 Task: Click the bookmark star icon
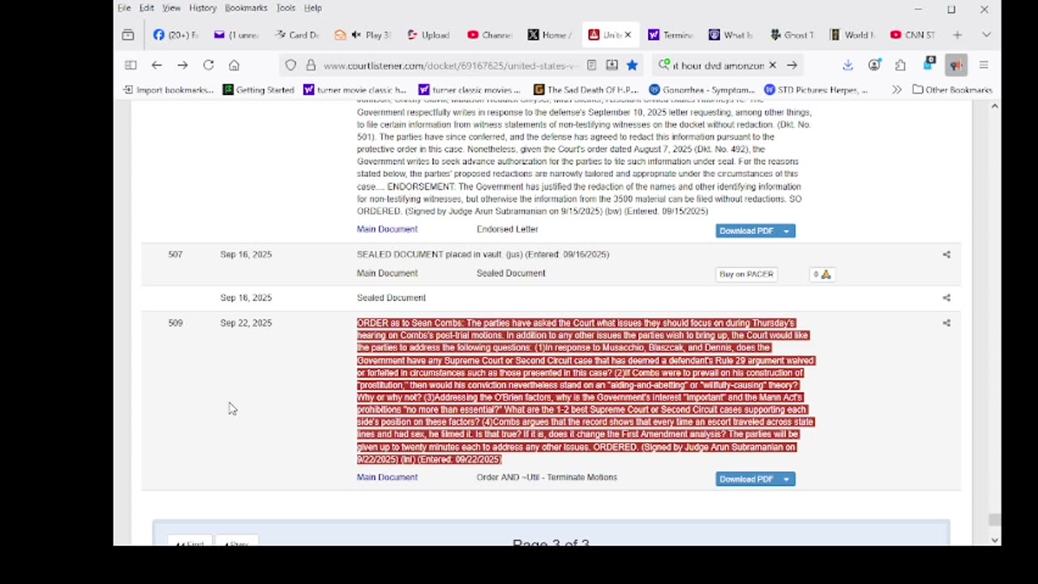(x=632, y=65)
